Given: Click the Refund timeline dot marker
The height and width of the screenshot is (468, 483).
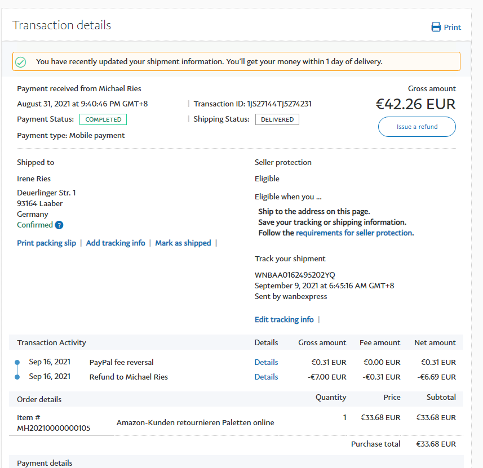Looking at the screenshot, I should pos(17,377).
